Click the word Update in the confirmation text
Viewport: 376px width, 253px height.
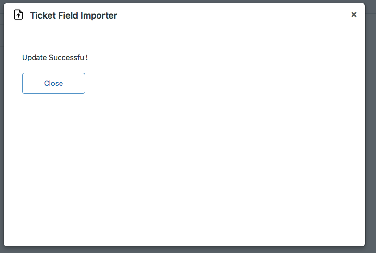coord(34,58)
